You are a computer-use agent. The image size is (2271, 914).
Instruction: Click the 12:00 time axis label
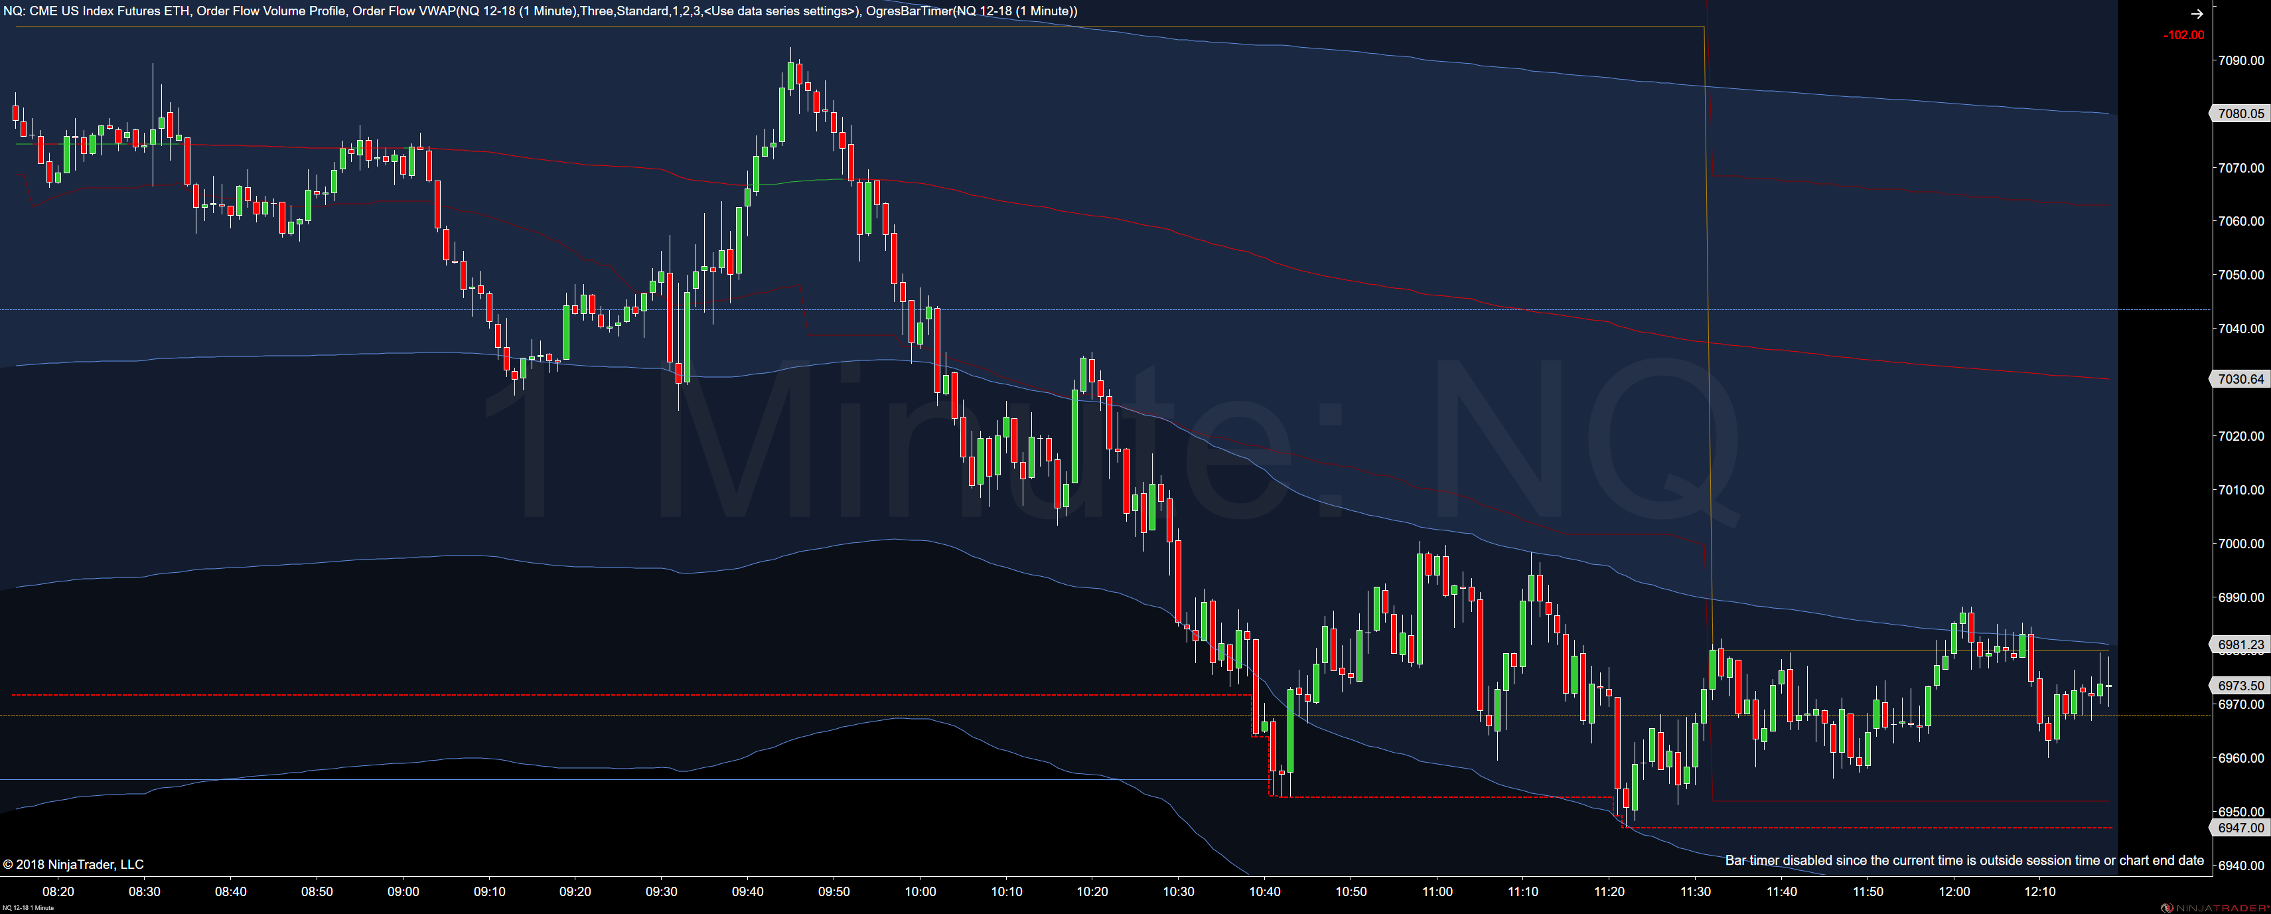pos(1954,891)
